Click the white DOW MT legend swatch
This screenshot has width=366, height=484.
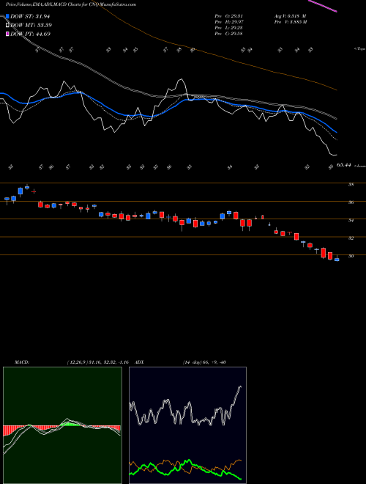tap(7, 26)
